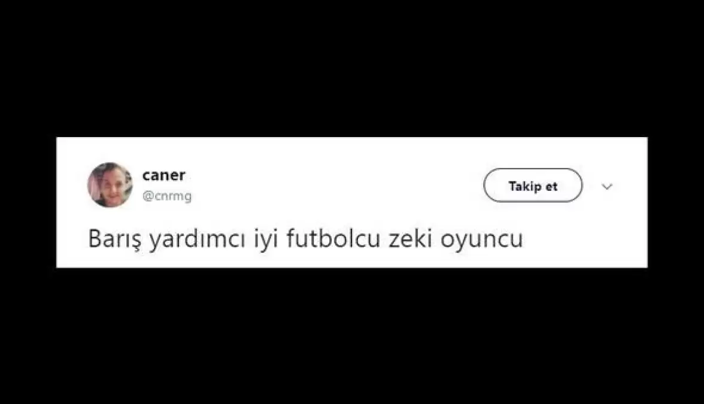The width and height of the screenshot is (704, 404).
Task: Click the word yardımcı in tweet
Action: [x=197, y=239]
